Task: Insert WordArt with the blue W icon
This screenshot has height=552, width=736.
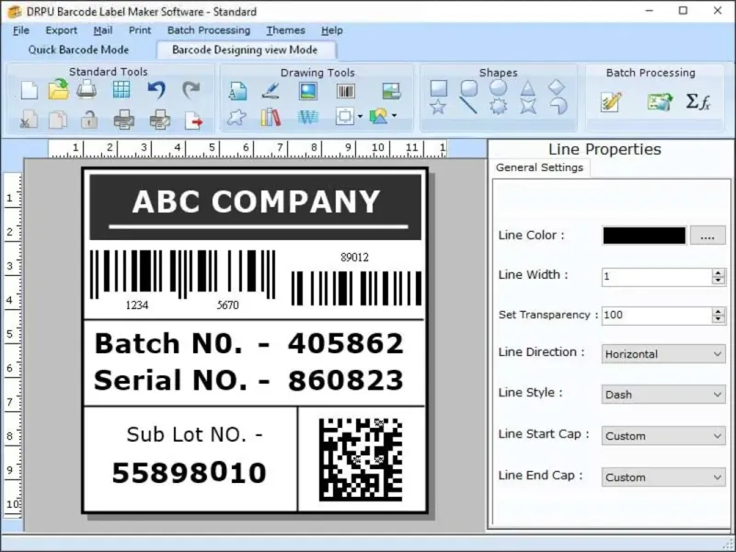Action: point(308,117)
